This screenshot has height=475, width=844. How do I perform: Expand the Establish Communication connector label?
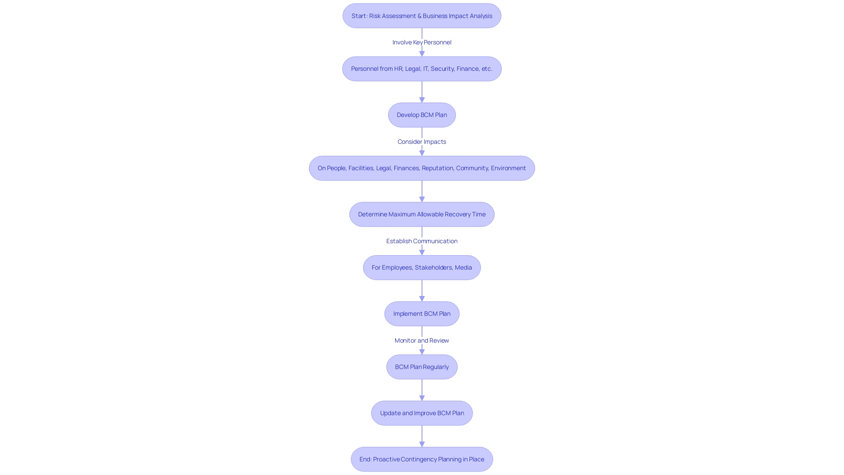click(422, 241)
